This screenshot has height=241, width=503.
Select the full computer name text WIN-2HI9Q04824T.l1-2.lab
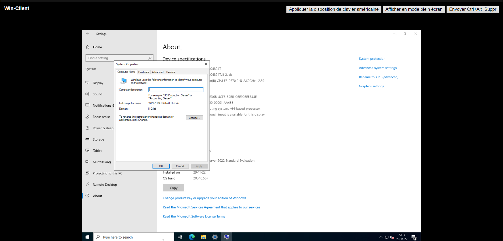pos(164,103)
